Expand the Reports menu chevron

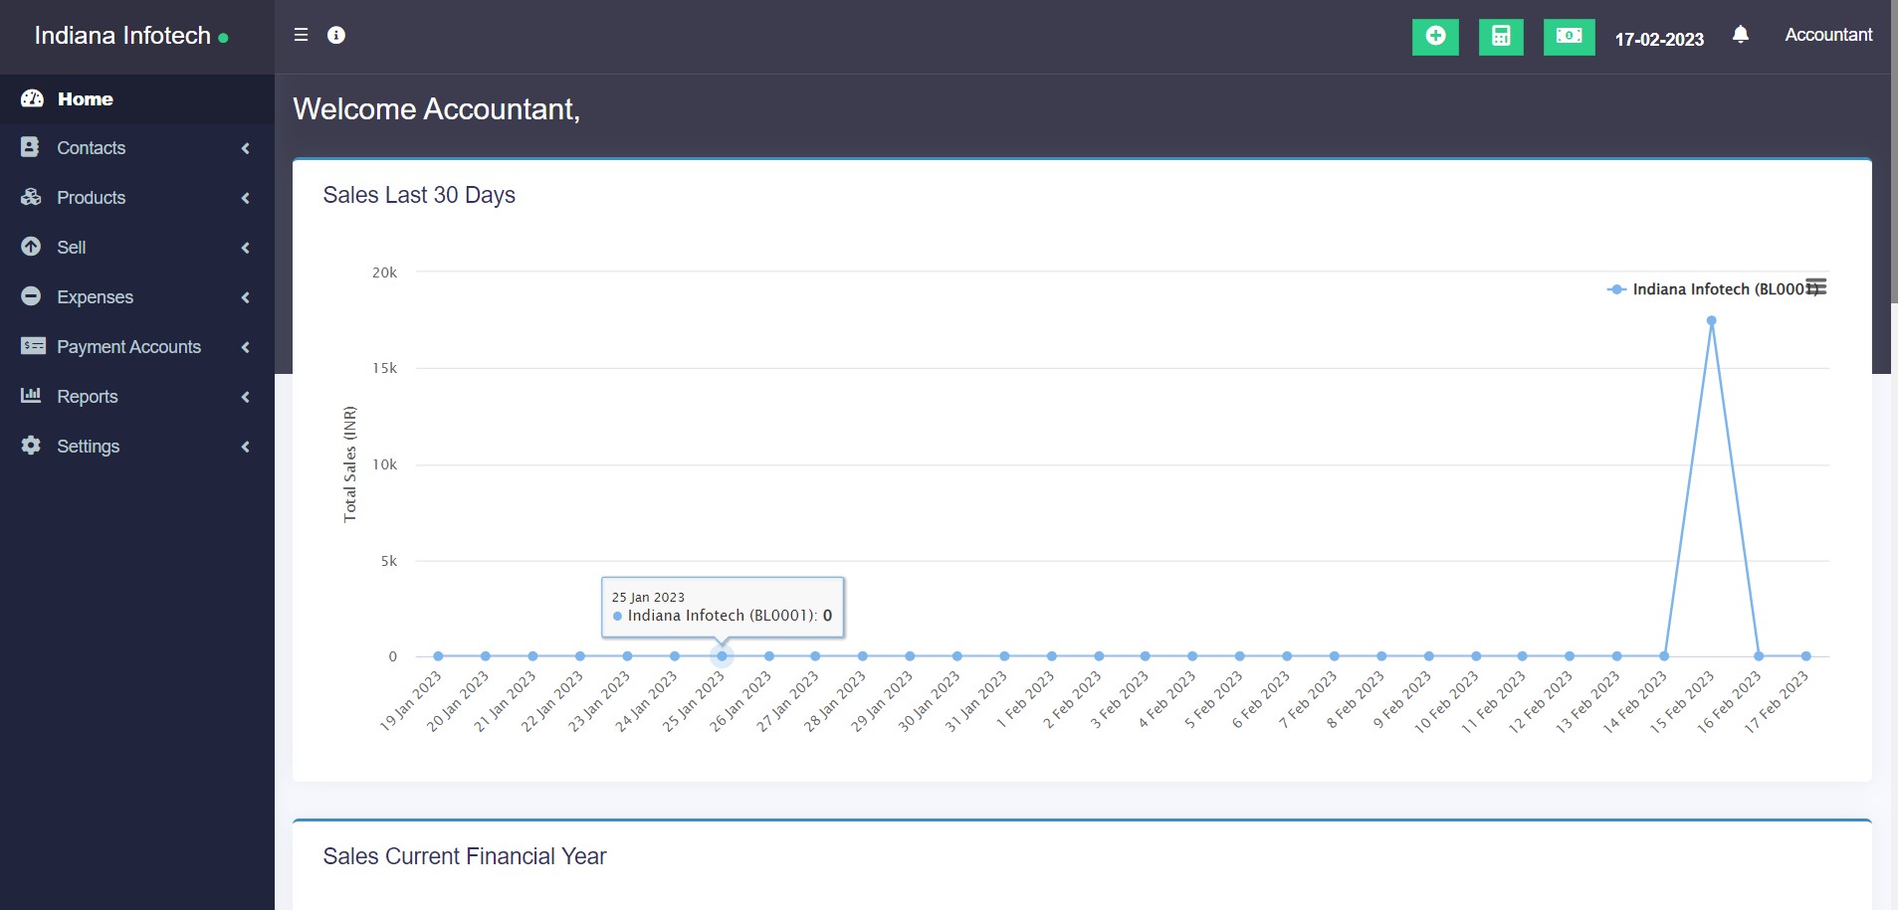coord(245,397)
